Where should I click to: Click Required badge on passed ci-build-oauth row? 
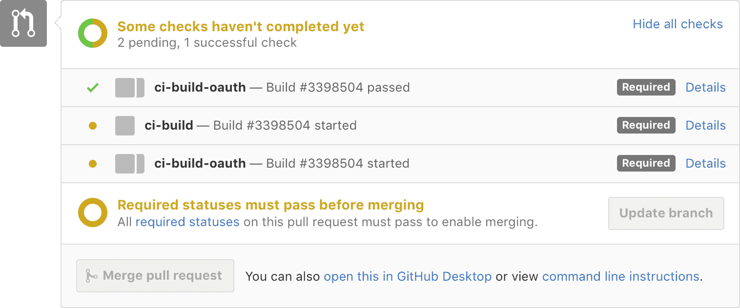click(646, 87)
